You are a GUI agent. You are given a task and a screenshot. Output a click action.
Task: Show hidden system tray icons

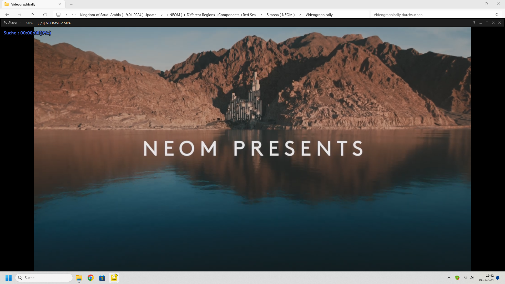449,278
